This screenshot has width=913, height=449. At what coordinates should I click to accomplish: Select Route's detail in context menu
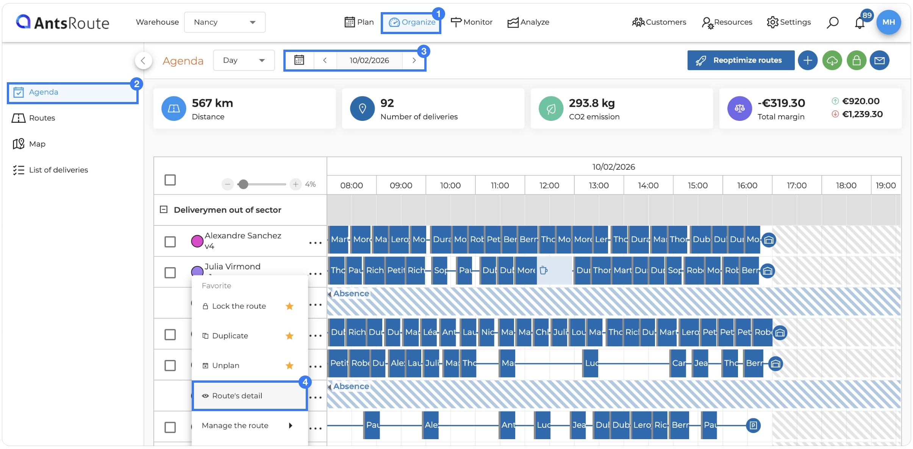[250, 396]
